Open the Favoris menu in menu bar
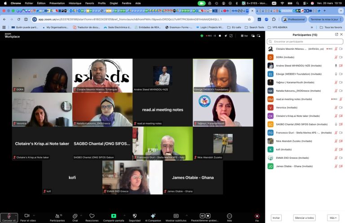 point(89,3)
